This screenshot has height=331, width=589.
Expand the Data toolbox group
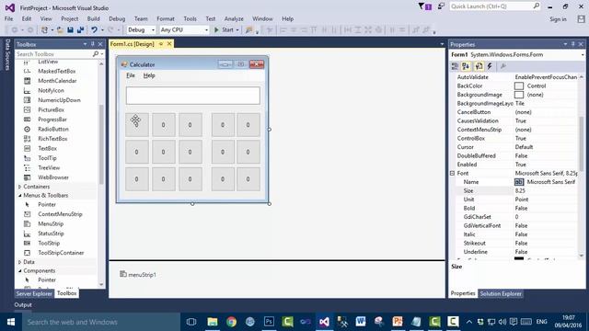20,262
